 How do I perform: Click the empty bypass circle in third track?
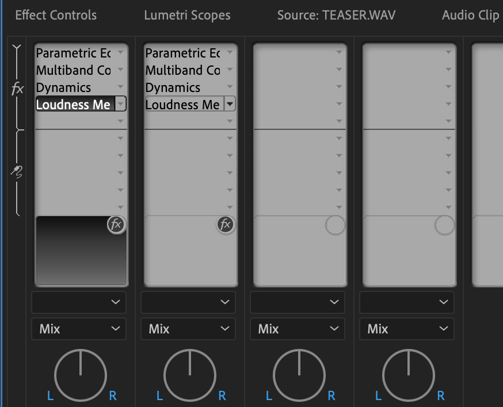[x=335, y=225]
